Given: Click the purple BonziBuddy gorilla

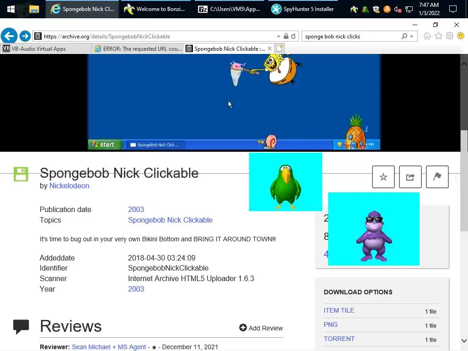Looking at the screenshot, I should [374, 236].
